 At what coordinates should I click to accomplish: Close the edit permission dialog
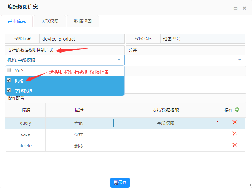(x=244, y=9)
